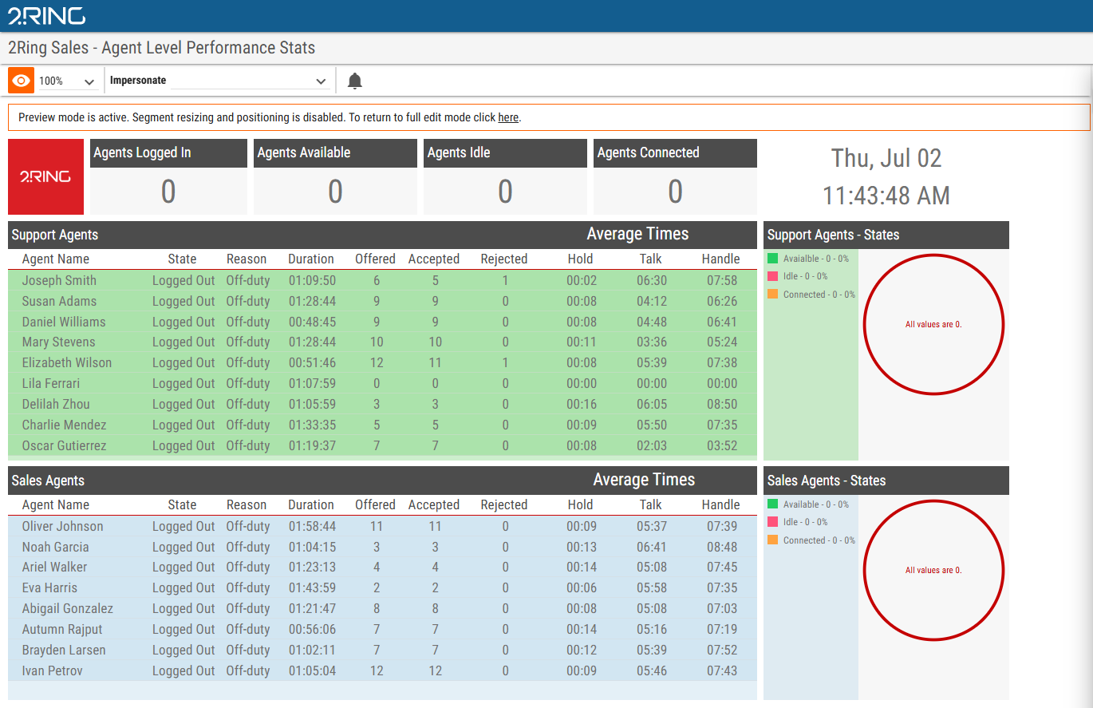Viewport: 1093px width, 708px height.
Task: Click Sales Agents Handle column header
Action: [721, 504]
